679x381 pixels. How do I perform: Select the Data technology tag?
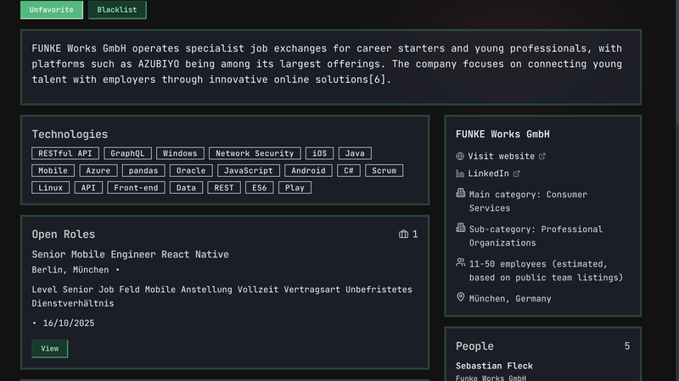(x=186, y=188)
